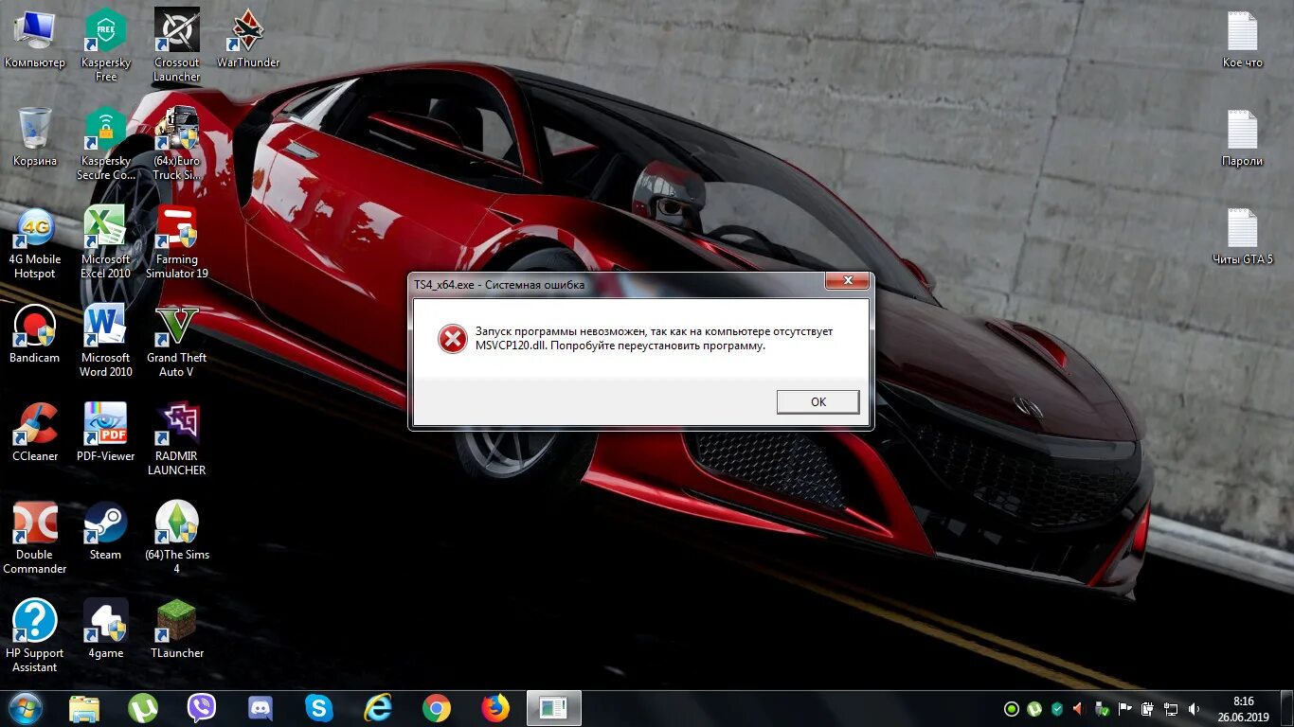Select the Euro Truck Simulator shortcut
Screen dimensions: 1294x727
(177, 144)
